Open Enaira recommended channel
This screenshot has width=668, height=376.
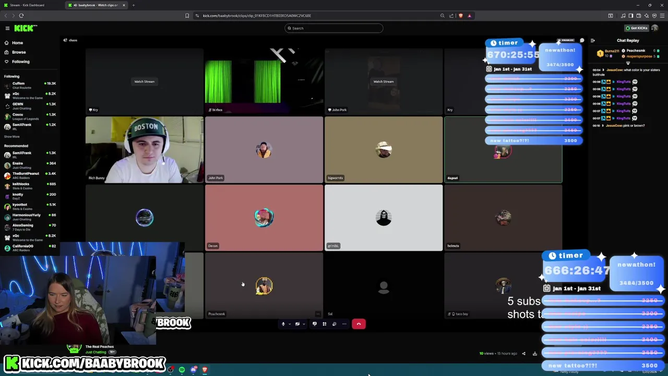point(30,166)
